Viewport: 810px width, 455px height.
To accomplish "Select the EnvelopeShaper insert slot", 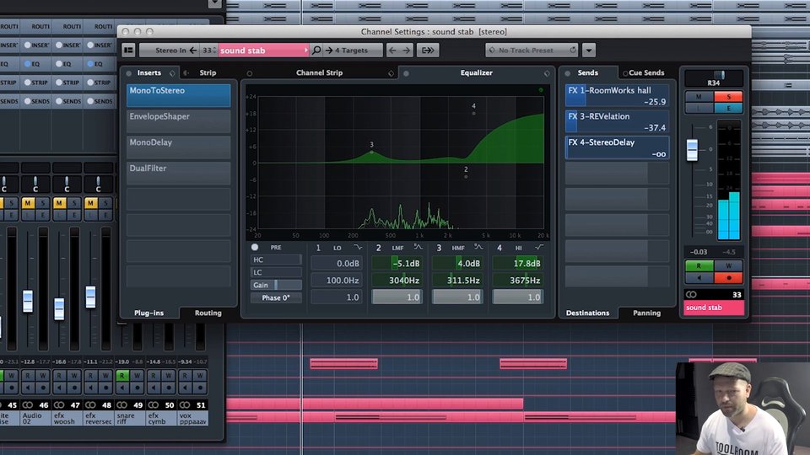I will (178, 121).
